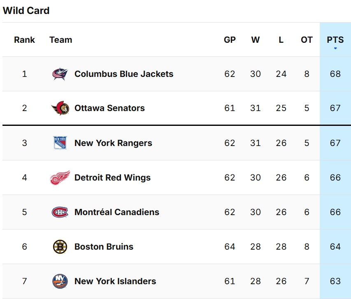Click the Detroit Red Wings logo
The image size is (351, 299).
tap(60, 178)
